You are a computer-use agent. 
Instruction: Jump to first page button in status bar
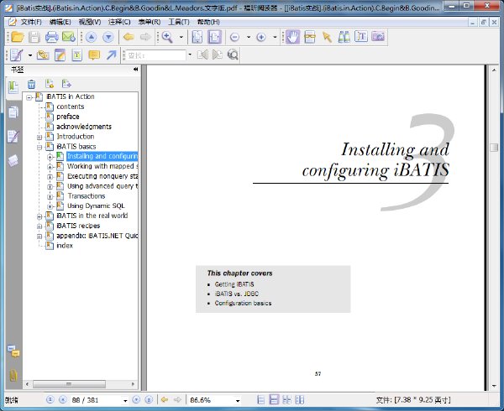coord(50,400)
